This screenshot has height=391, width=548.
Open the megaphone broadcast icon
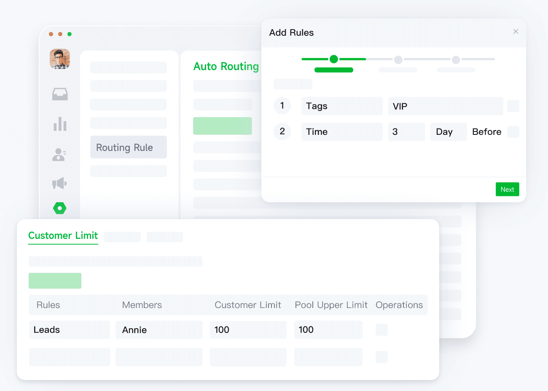pos(59,183)
